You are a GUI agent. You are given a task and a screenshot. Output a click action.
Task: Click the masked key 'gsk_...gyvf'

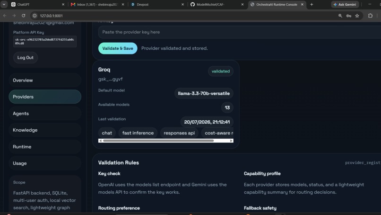pos(110,79)
